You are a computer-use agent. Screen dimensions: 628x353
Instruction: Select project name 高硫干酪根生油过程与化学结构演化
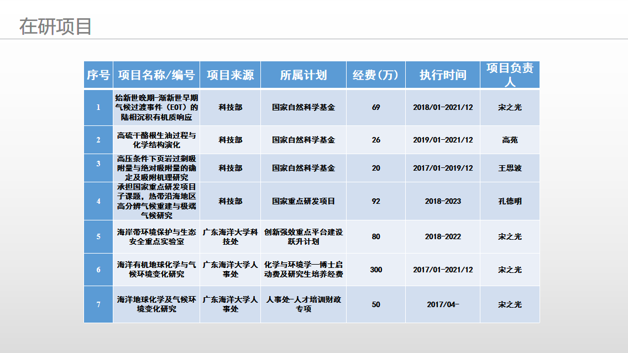pos(156,140)
